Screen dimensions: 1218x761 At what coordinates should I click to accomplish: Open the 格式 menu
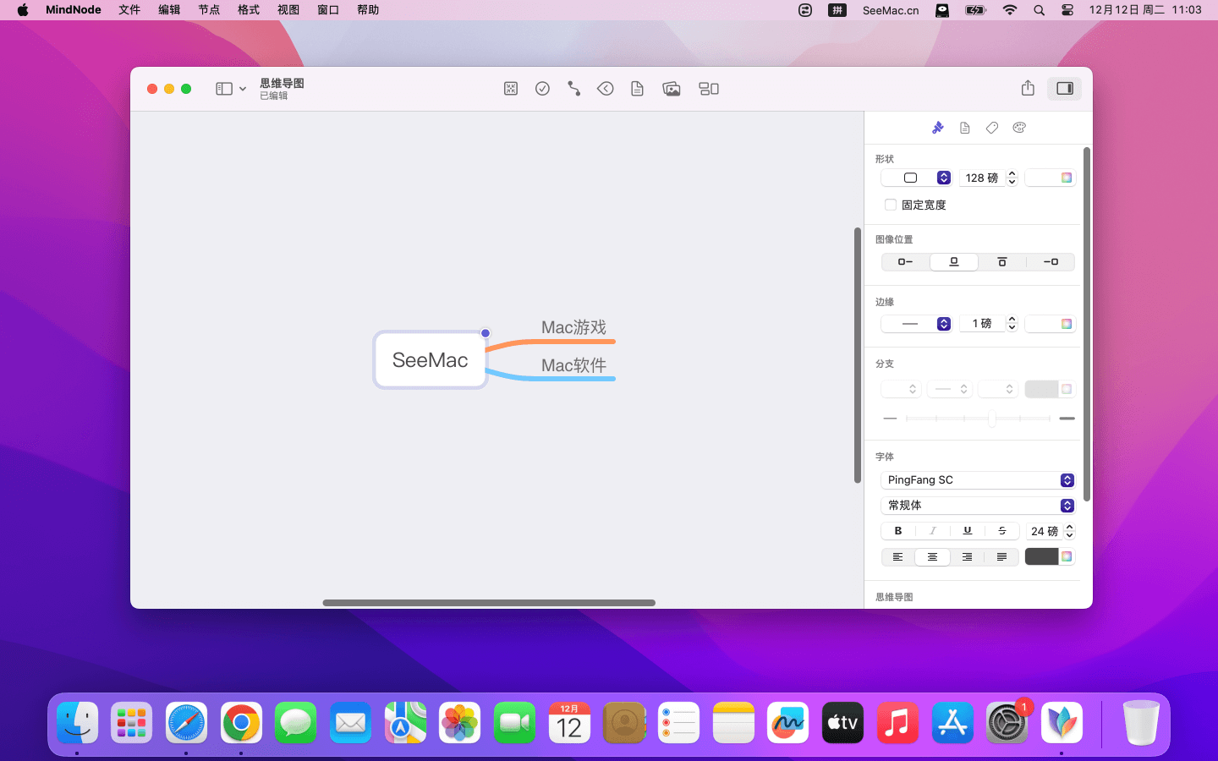pos(249,10)
